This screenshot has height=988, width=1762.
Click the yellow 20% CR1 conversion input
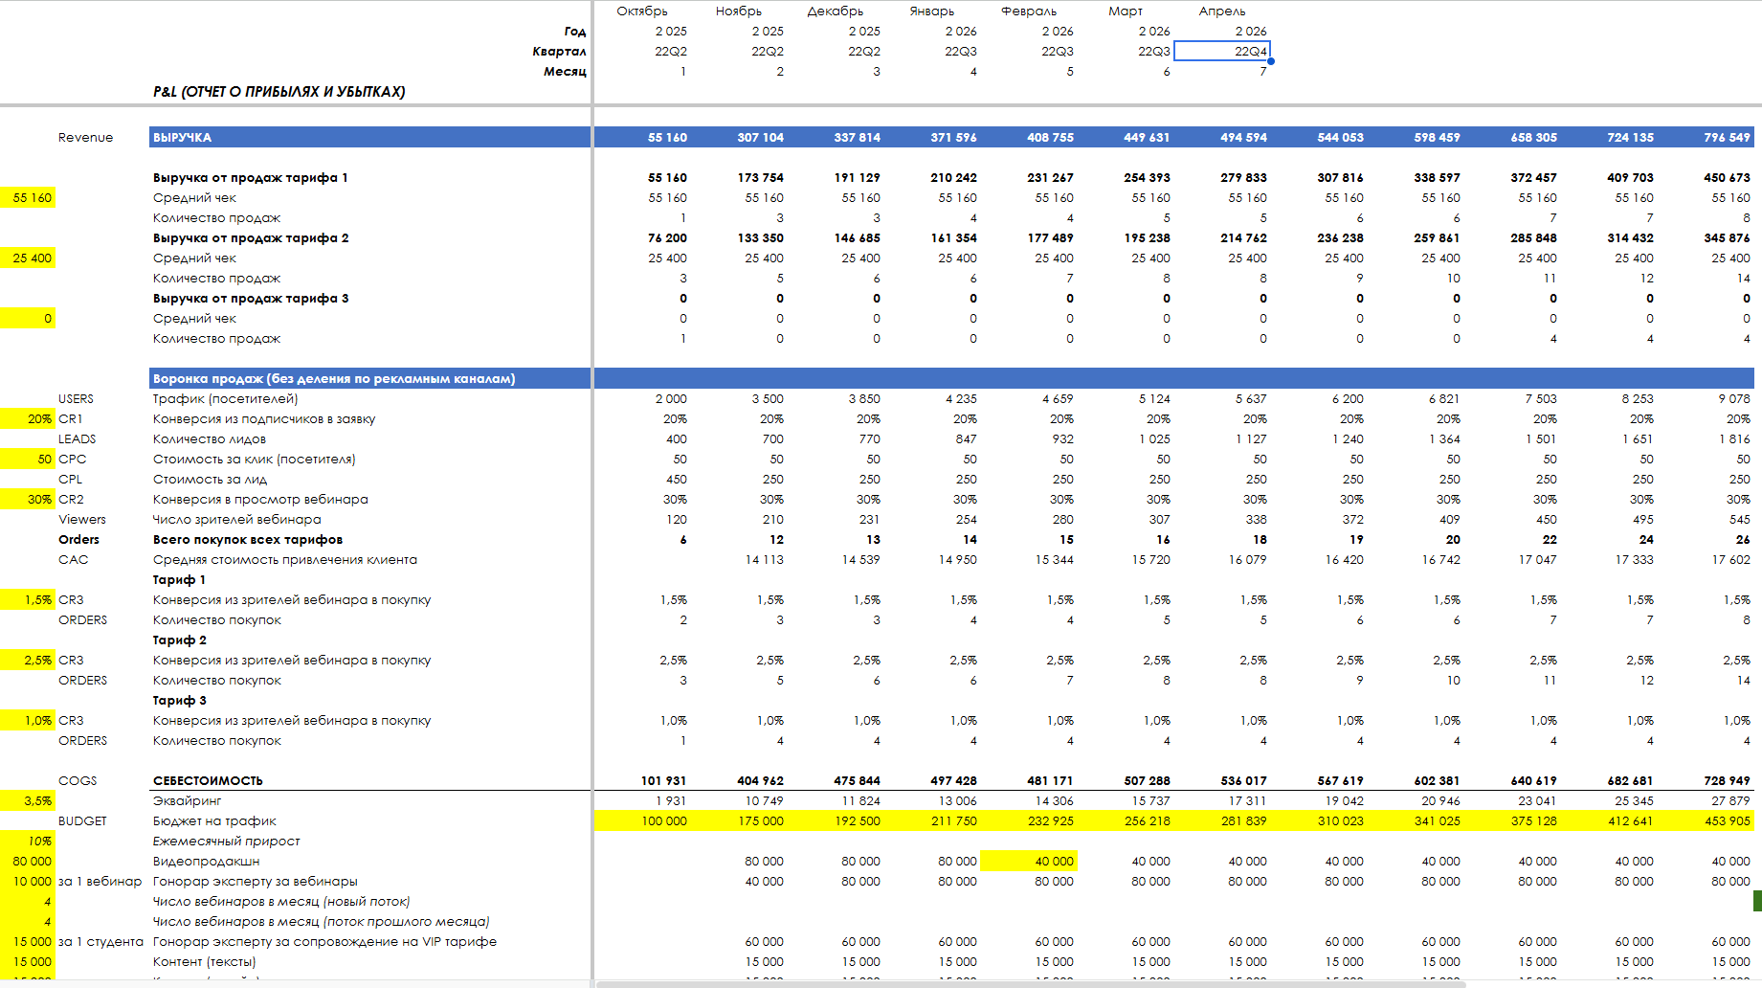click(28, 419)
